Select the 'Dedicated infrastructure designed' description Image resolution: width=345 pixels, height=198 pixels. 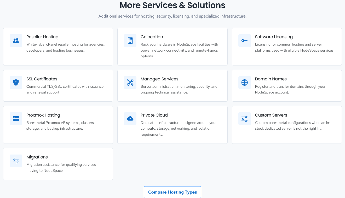click(179, 128)
